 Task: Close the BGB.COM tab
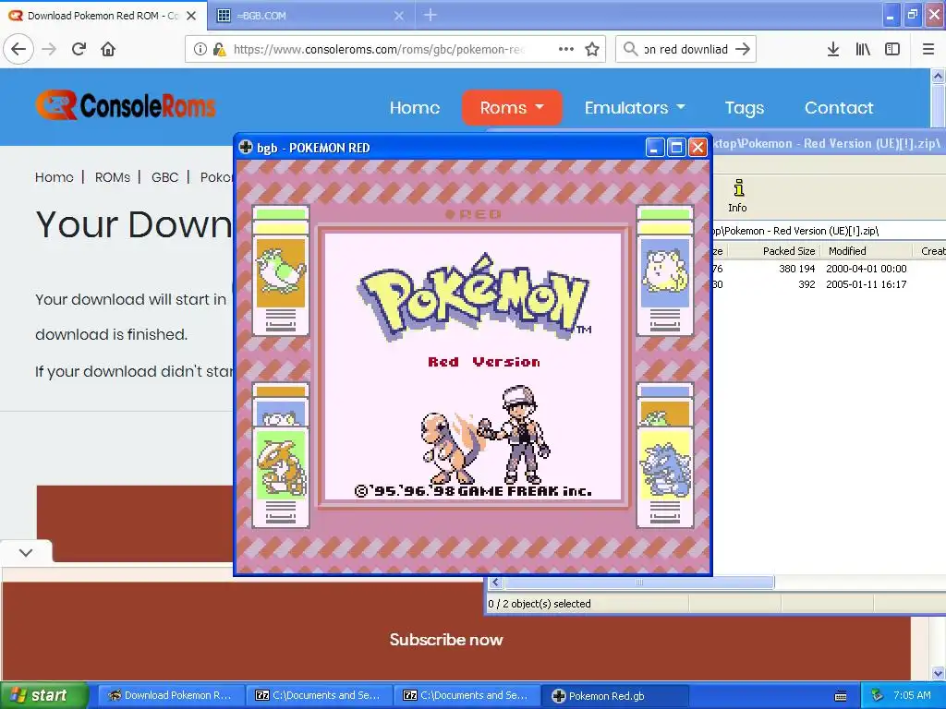tap(399, 16)
